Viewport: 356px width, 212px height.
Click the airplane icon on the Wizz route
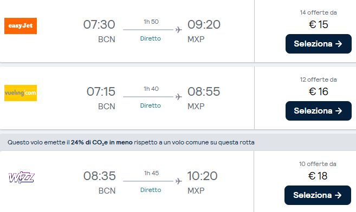pos(179,181)
